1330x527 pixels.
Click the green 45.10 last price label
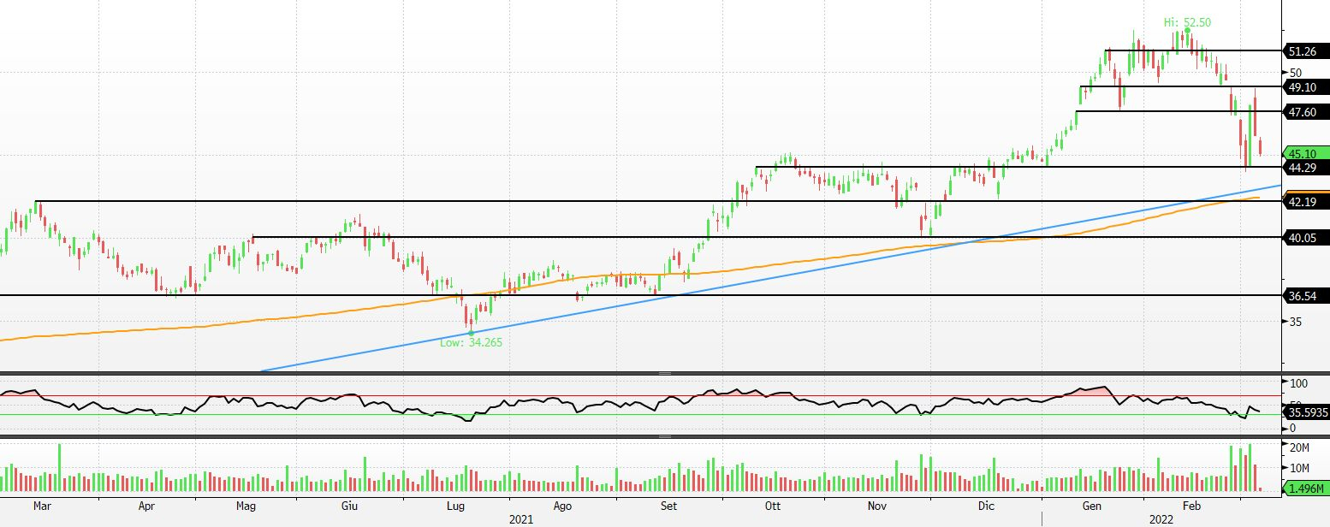pyautogui.click(x=1306, y=154)
